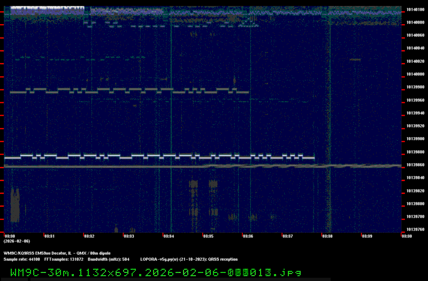Click the 00:30 time marker
This screenshot has height=281, width=428.
tap(10, 236)
